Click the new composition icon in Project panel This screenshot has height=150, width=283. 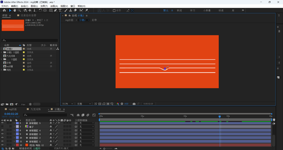[11, 104]
